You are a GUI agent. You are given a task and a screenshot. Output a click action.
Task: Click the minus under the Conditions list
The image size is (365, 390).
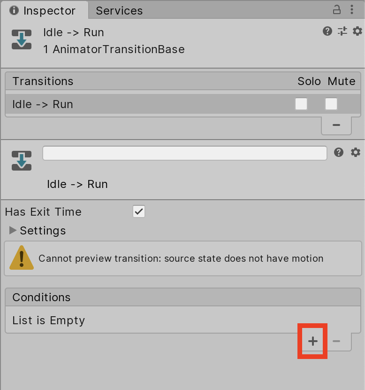click(x=336, y=342)
